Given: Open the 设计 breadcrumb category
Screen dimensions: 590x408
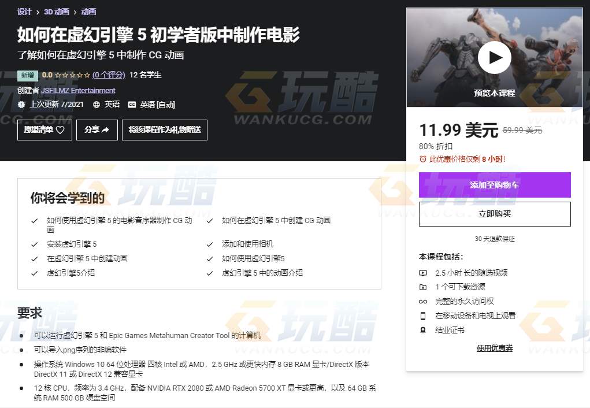Looking at the screenshot, I should tap(24, 12).
